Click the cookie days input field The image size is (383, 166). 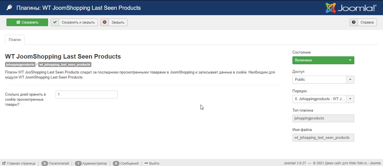pos(86,95)
